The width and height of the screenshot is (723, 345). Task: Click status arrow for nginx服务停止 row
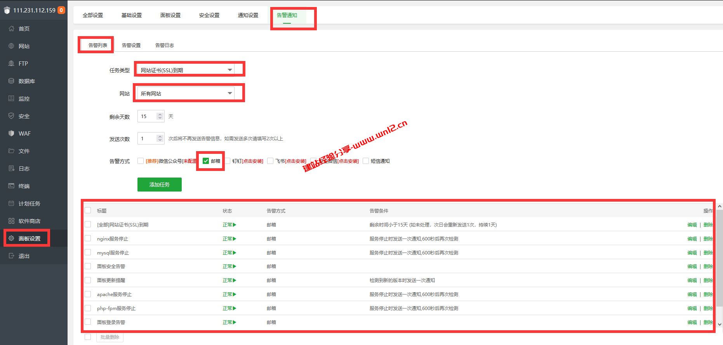coord(235,239)
